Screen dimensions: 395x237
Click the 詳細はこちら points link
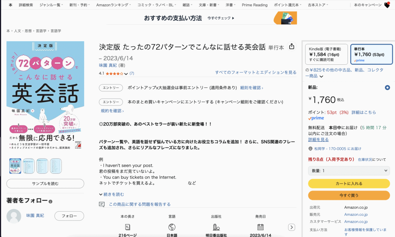tap(364, 113)
